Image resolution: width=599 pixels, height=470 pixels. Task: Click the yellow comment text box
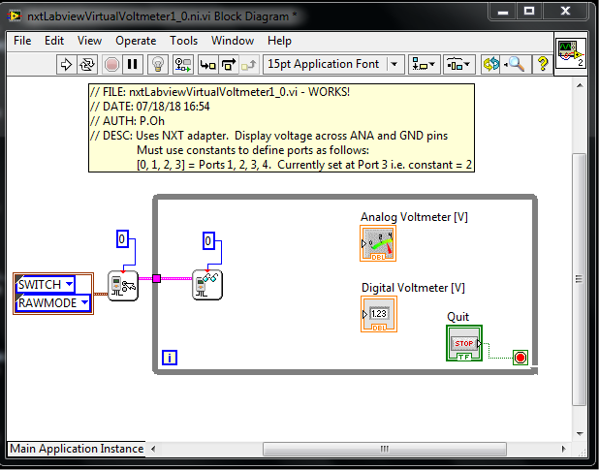click(x=281, y=128)
